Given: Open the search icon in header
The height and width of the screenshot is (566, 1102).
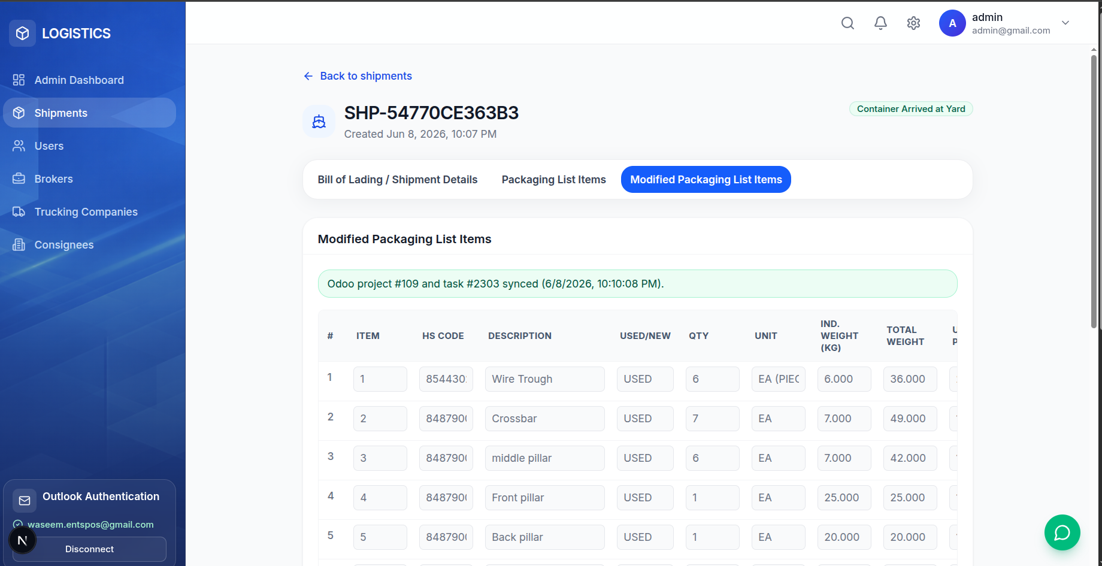Looking at the screenshot, I should (x=847, y=23).
